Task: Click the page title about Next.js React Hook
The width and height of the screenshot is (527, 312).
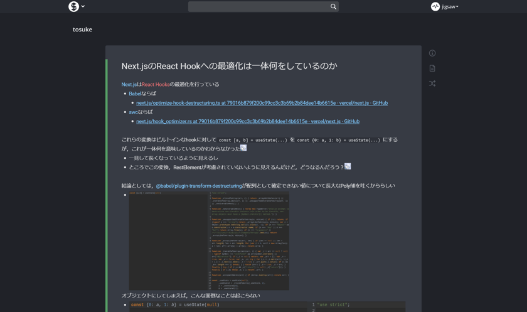Action: [229, 67]
